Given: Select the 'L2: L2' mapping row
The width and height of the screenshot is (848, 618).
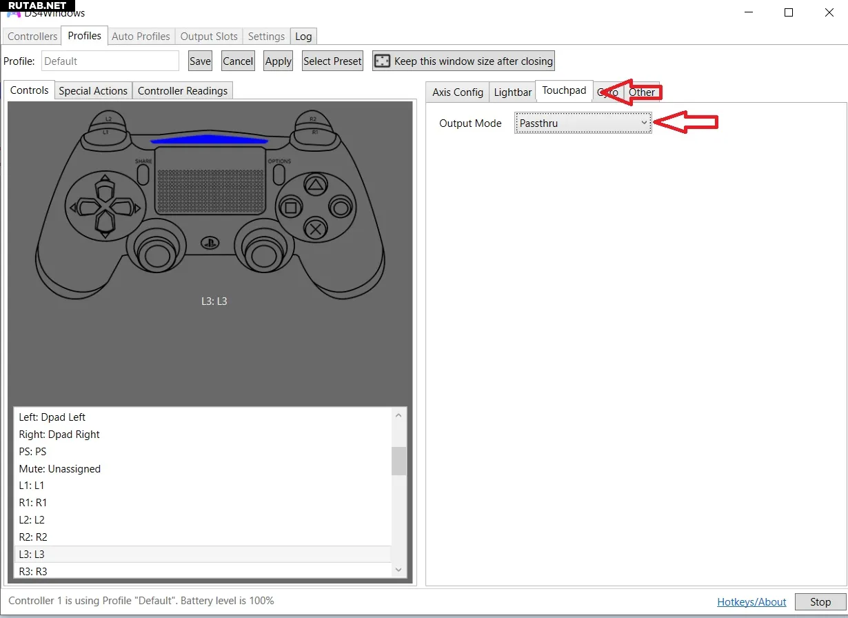Looking at the screenshot, I should coord(202,520).
